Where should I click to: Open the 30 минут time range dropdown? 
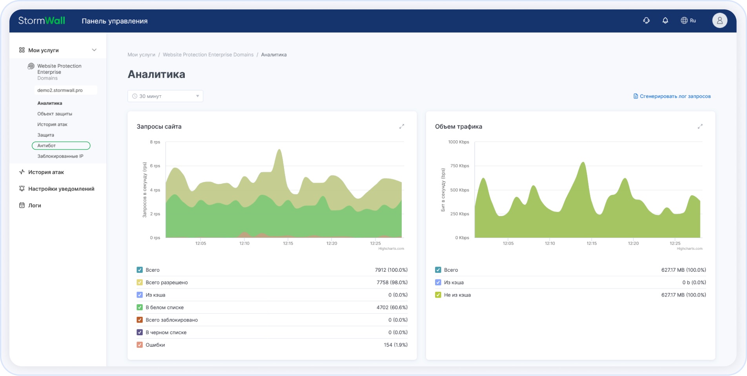click(x=165, y=96)
